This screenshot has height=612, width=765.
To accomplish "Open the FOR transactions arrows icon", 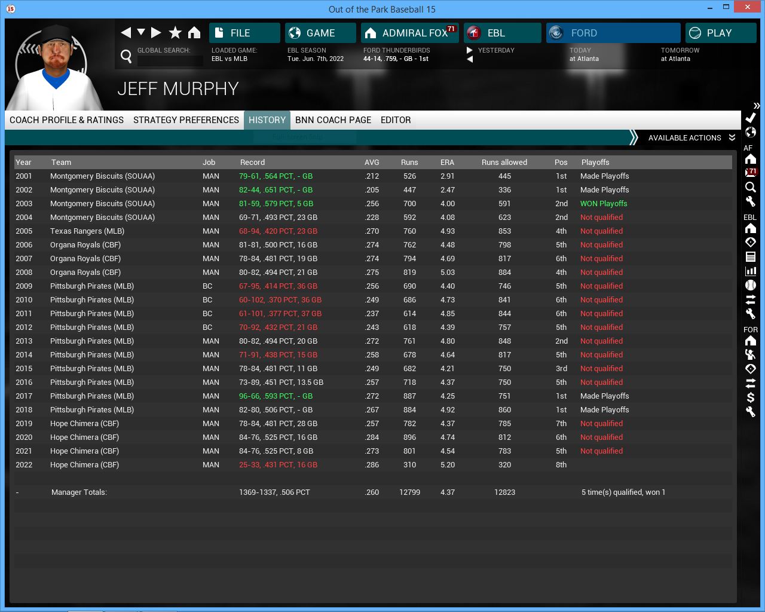I will [x=751, y=383].
